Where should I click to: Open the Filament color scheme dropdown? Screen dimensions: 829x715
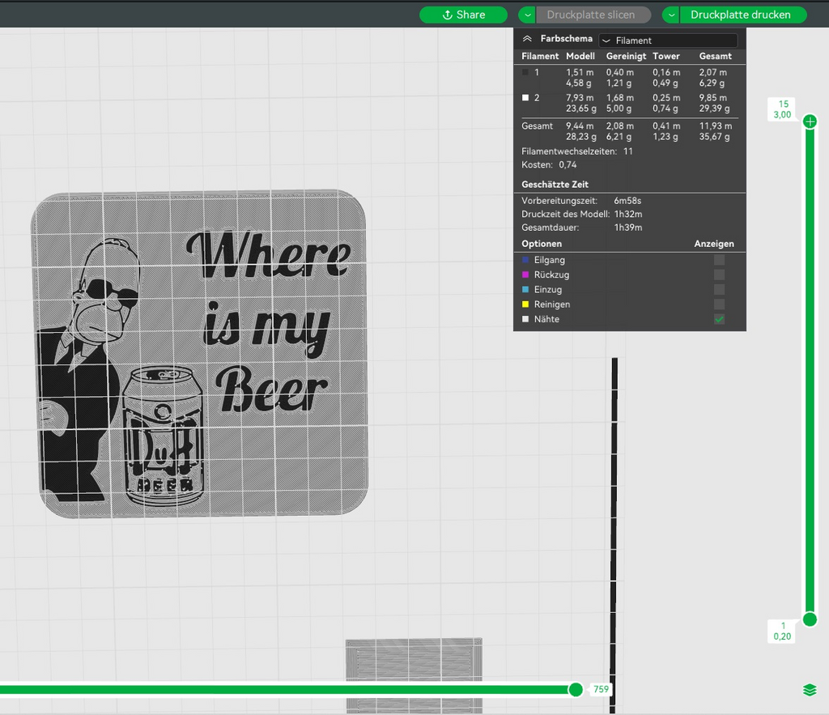668,40
